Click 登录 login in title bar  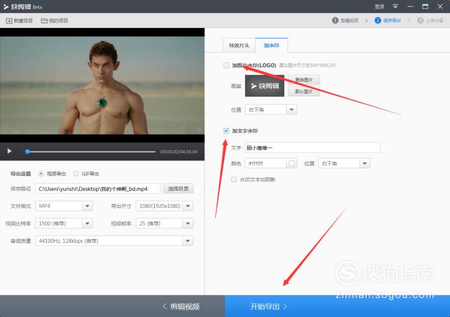coord(379,6)
